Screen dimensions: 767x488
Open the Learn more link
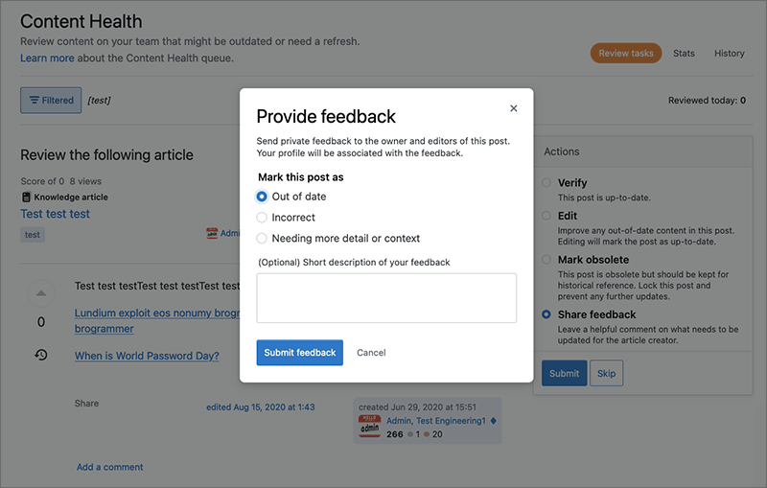[47, 58]
